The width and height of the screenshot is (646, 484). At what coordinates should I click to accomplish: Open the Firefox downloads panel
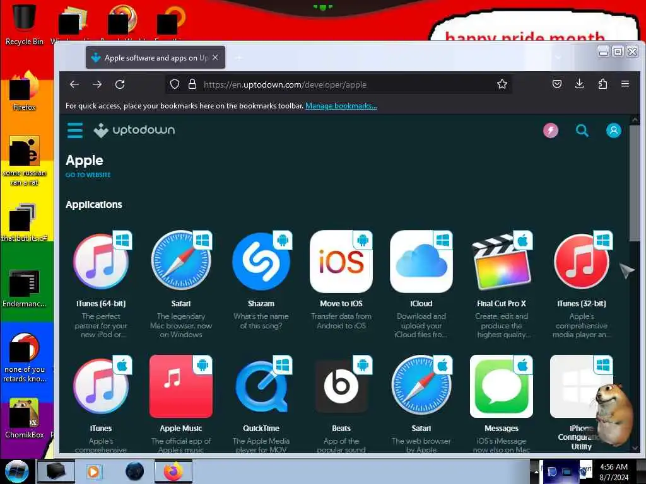[579, 84]
